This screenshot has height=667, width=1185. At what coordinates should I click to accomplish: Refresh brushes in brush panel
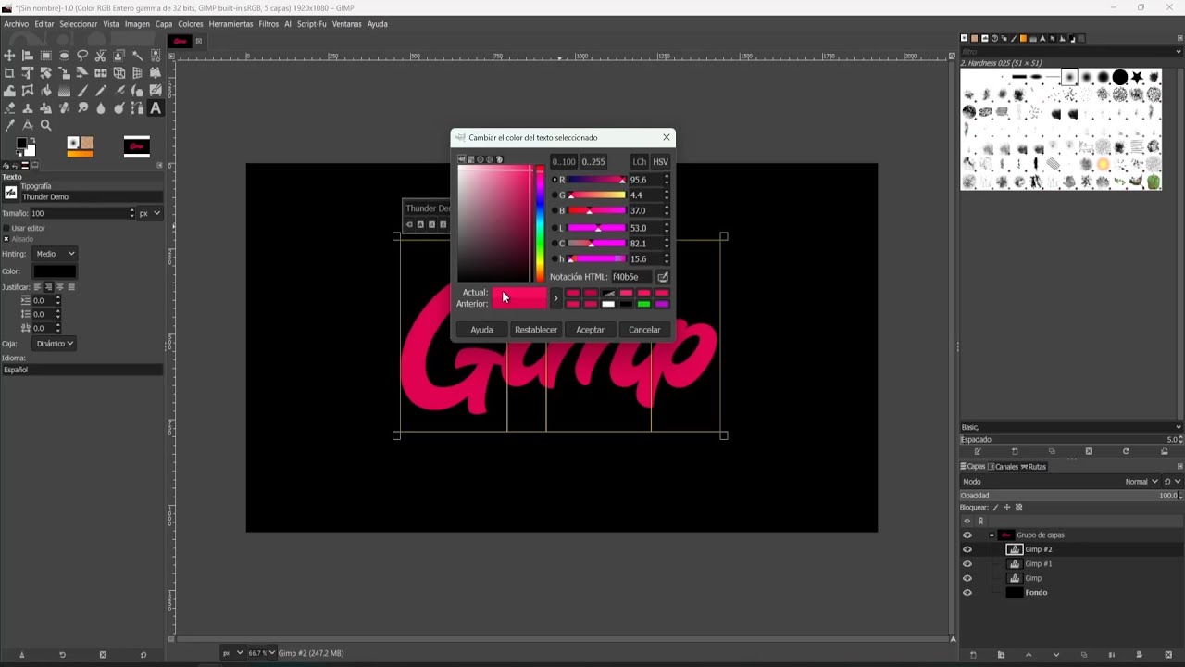[1126, 451]
